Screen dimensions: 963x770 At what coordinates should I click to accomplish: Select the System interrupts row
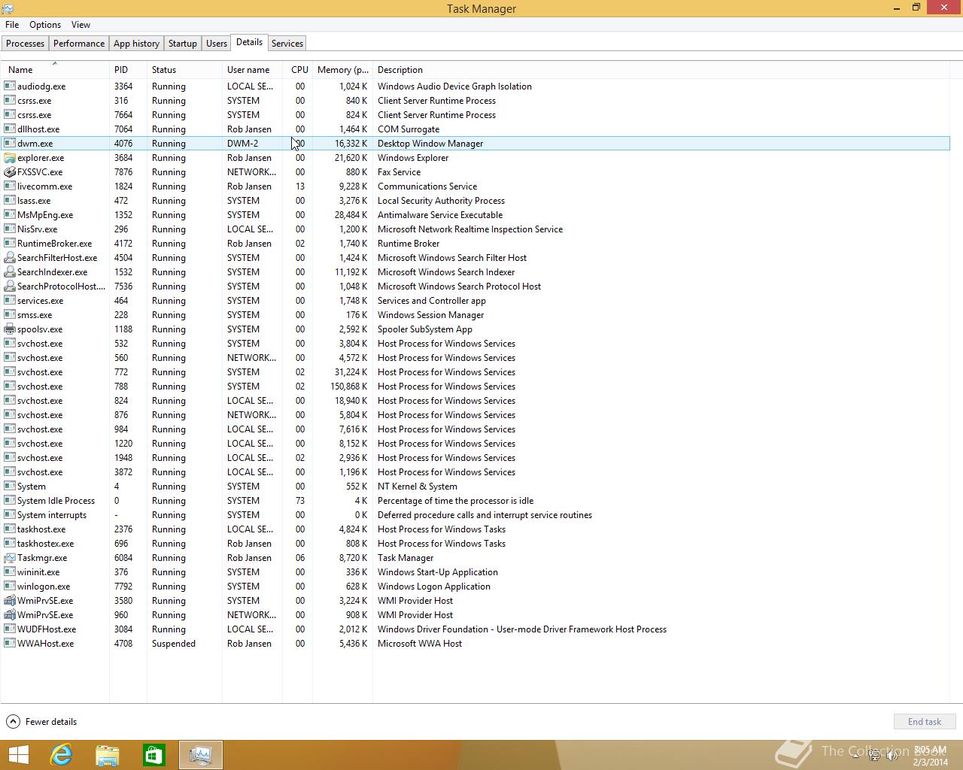pos(475,515)
